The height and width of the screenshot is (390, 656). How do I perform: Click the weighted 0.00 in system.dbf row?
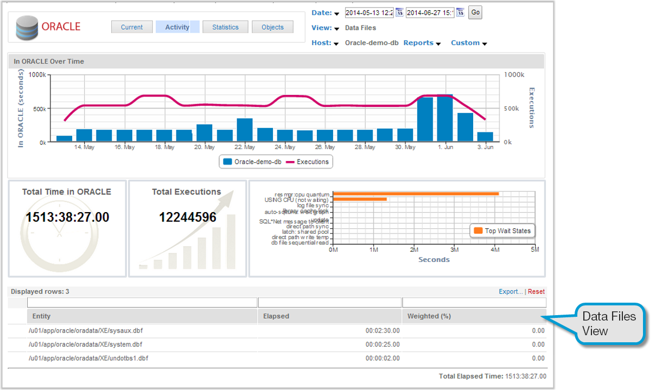point(538,344)
